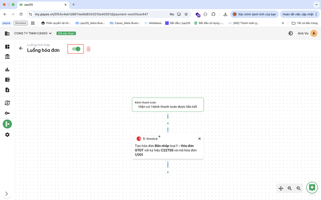Open the bank accounts sidebar icon
This screenshot has height=200, width=321.
(7, 56)
